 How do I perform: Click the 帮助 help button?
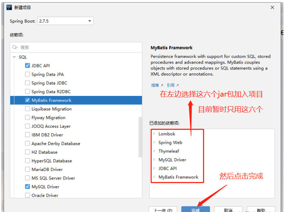point(261,209)
